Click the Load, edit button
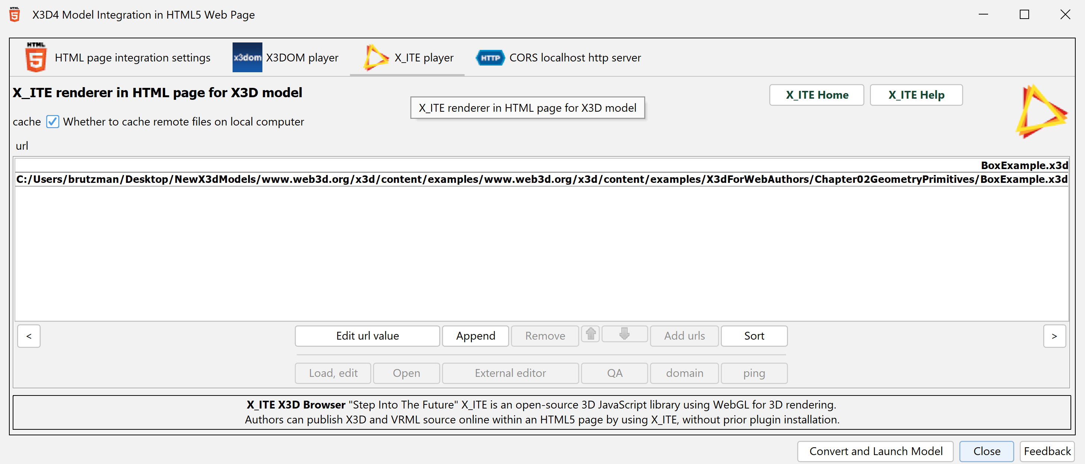Screen dimensions: 1085x464 pyautogui.click(x=333, y=373)
